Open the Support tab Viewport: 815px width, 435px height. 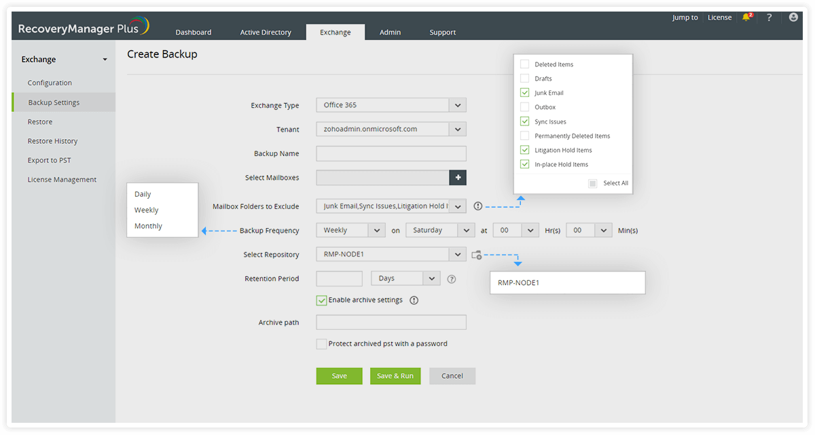coord(443,32)
